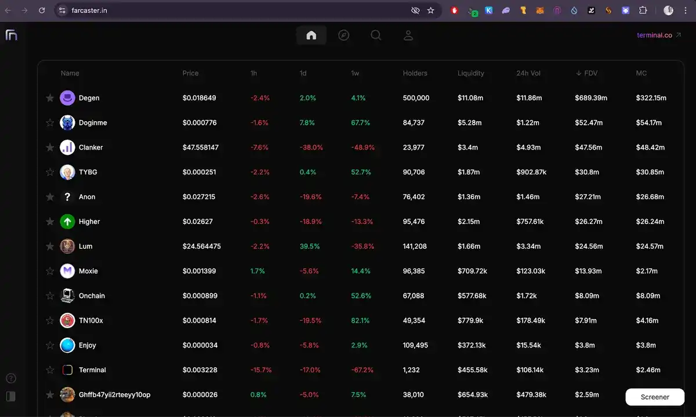Open the browser profile avatar
696x417 pixels.
pos(668,10)
